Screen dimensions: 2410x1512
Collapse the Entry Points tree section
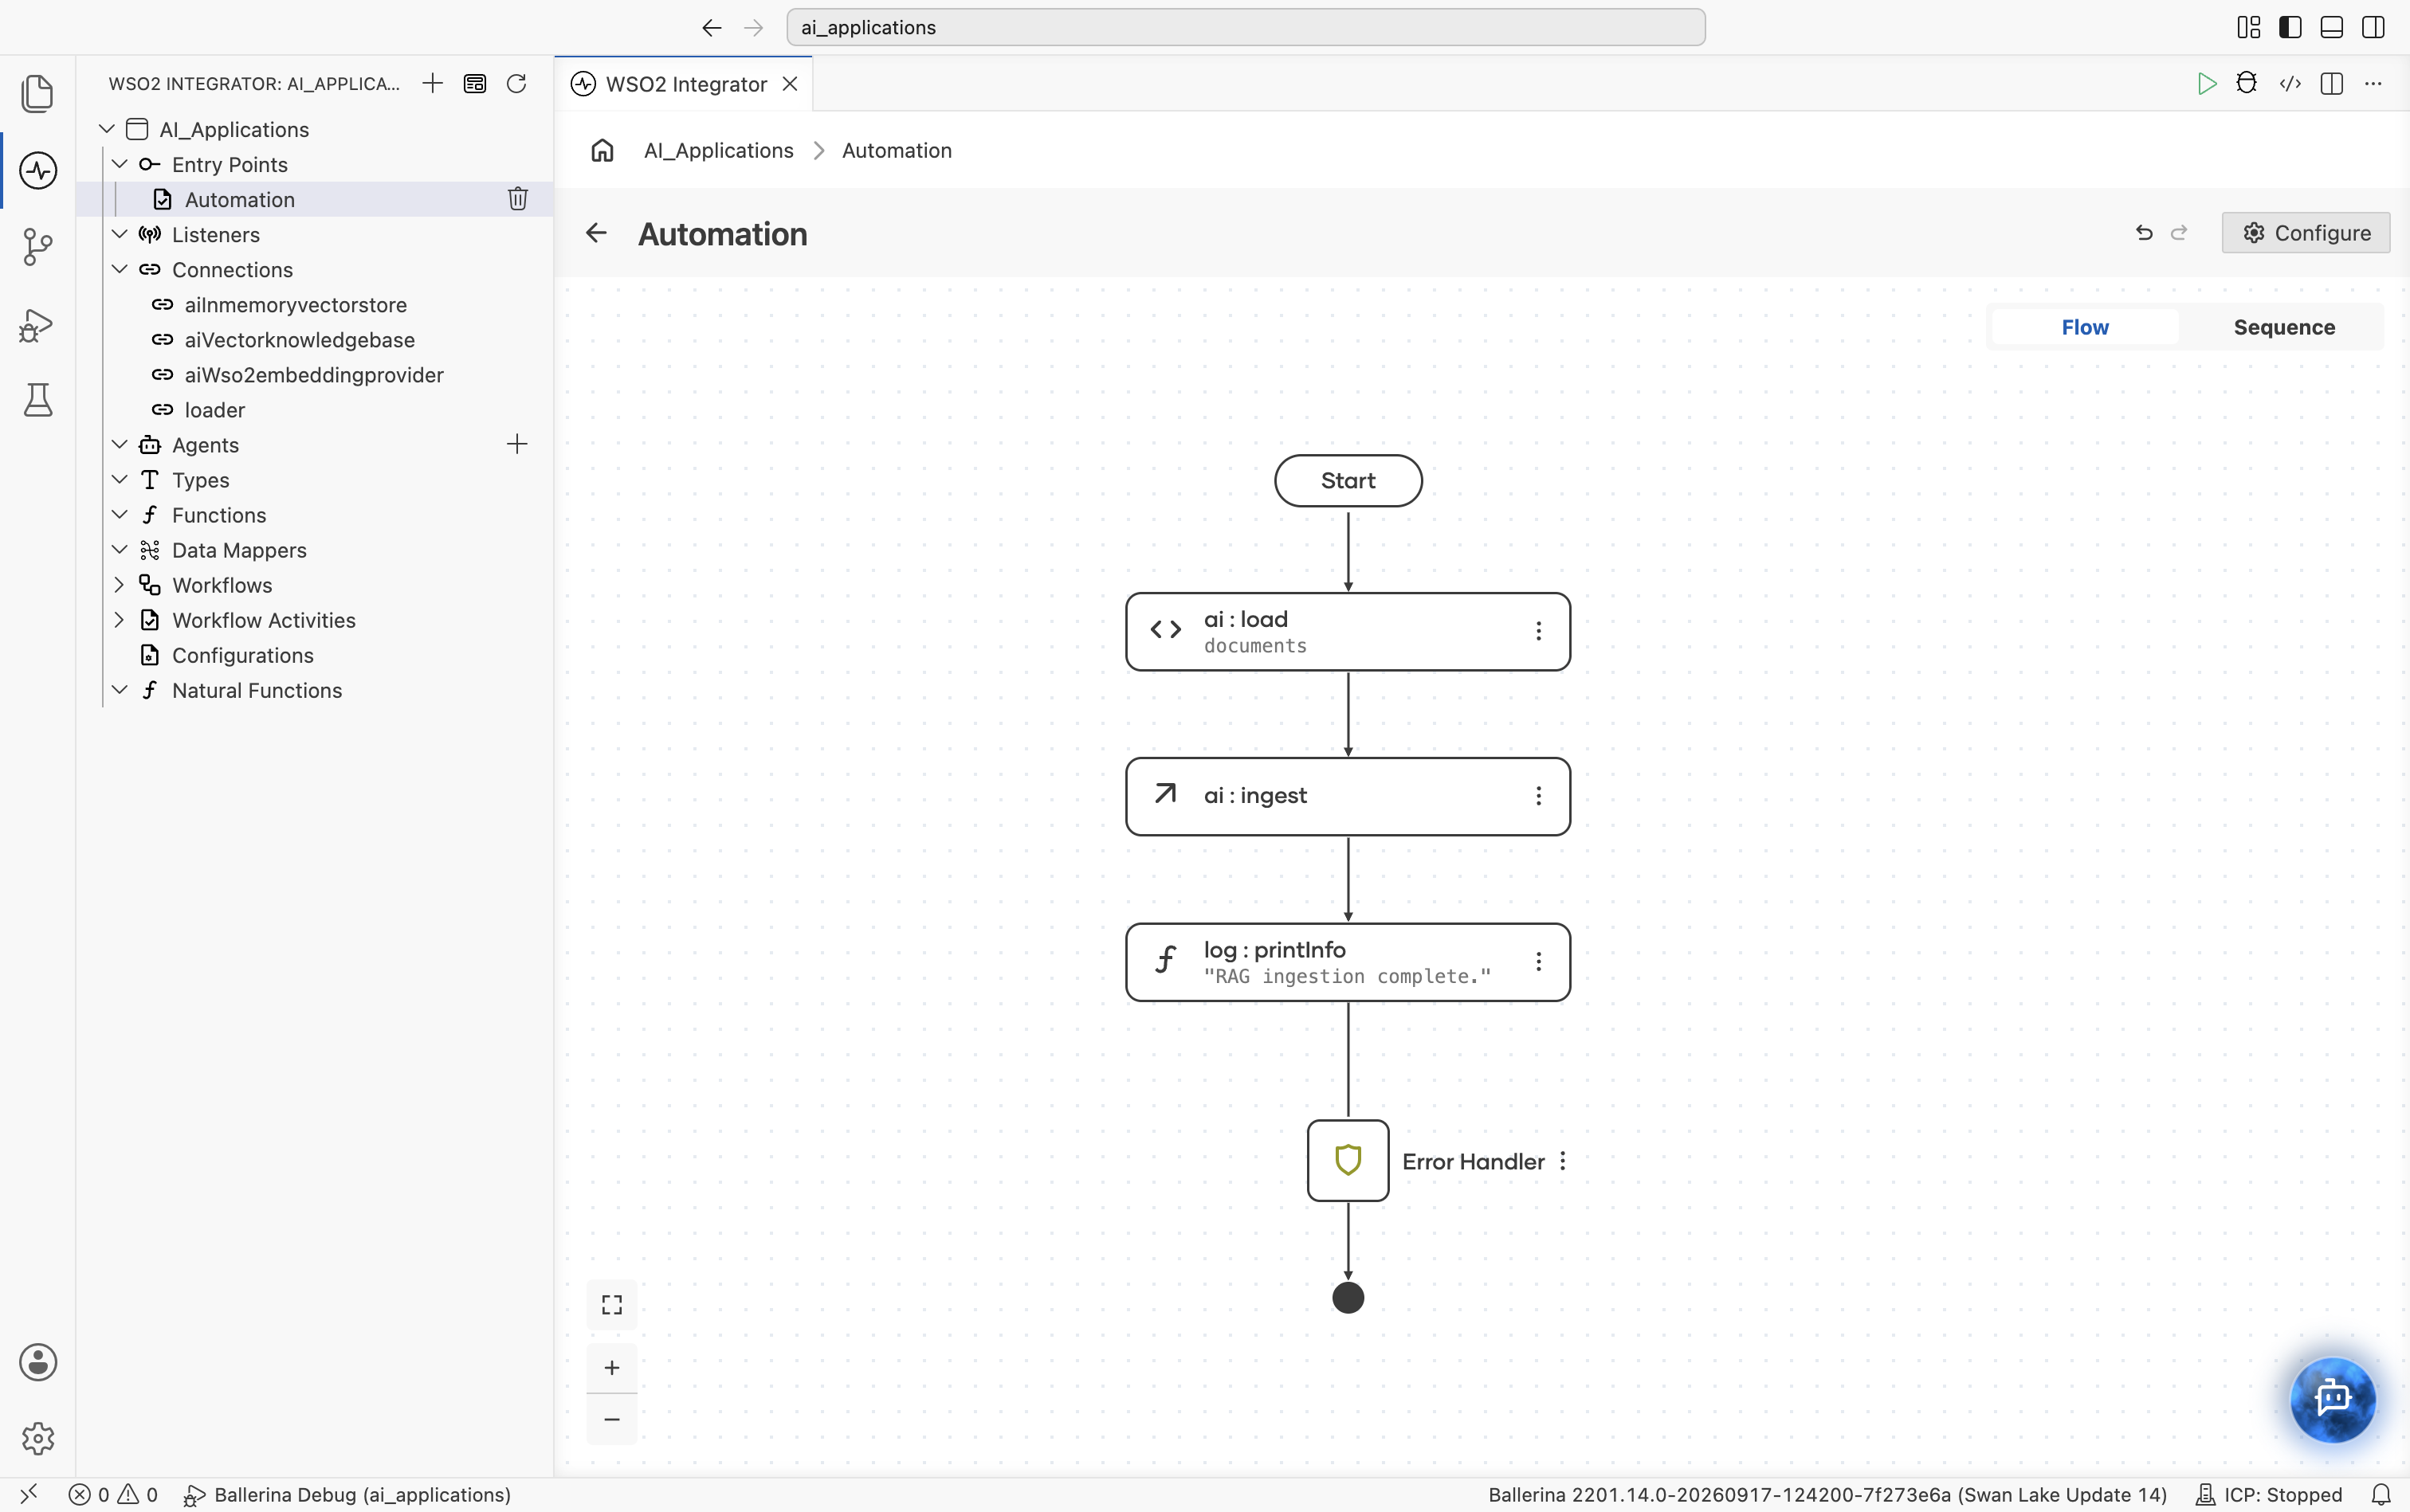coord(119,164)
